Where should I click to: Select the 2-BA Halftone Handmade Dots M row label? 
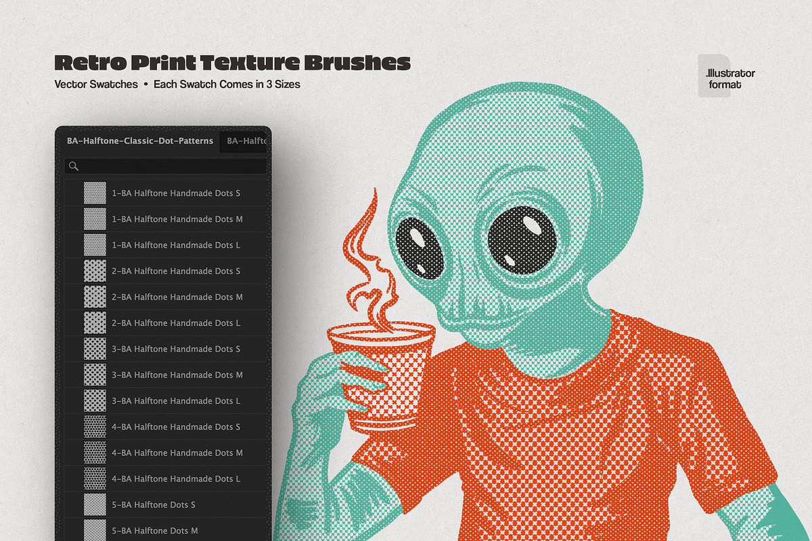pyautogui.click(x=177, y=298)
